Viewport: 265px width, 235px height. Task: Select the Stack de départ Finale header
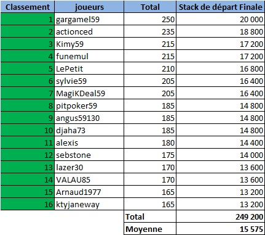coord(220,7)
